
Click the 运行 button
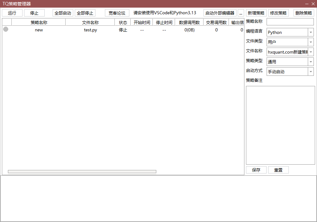(x=12, y=13)
